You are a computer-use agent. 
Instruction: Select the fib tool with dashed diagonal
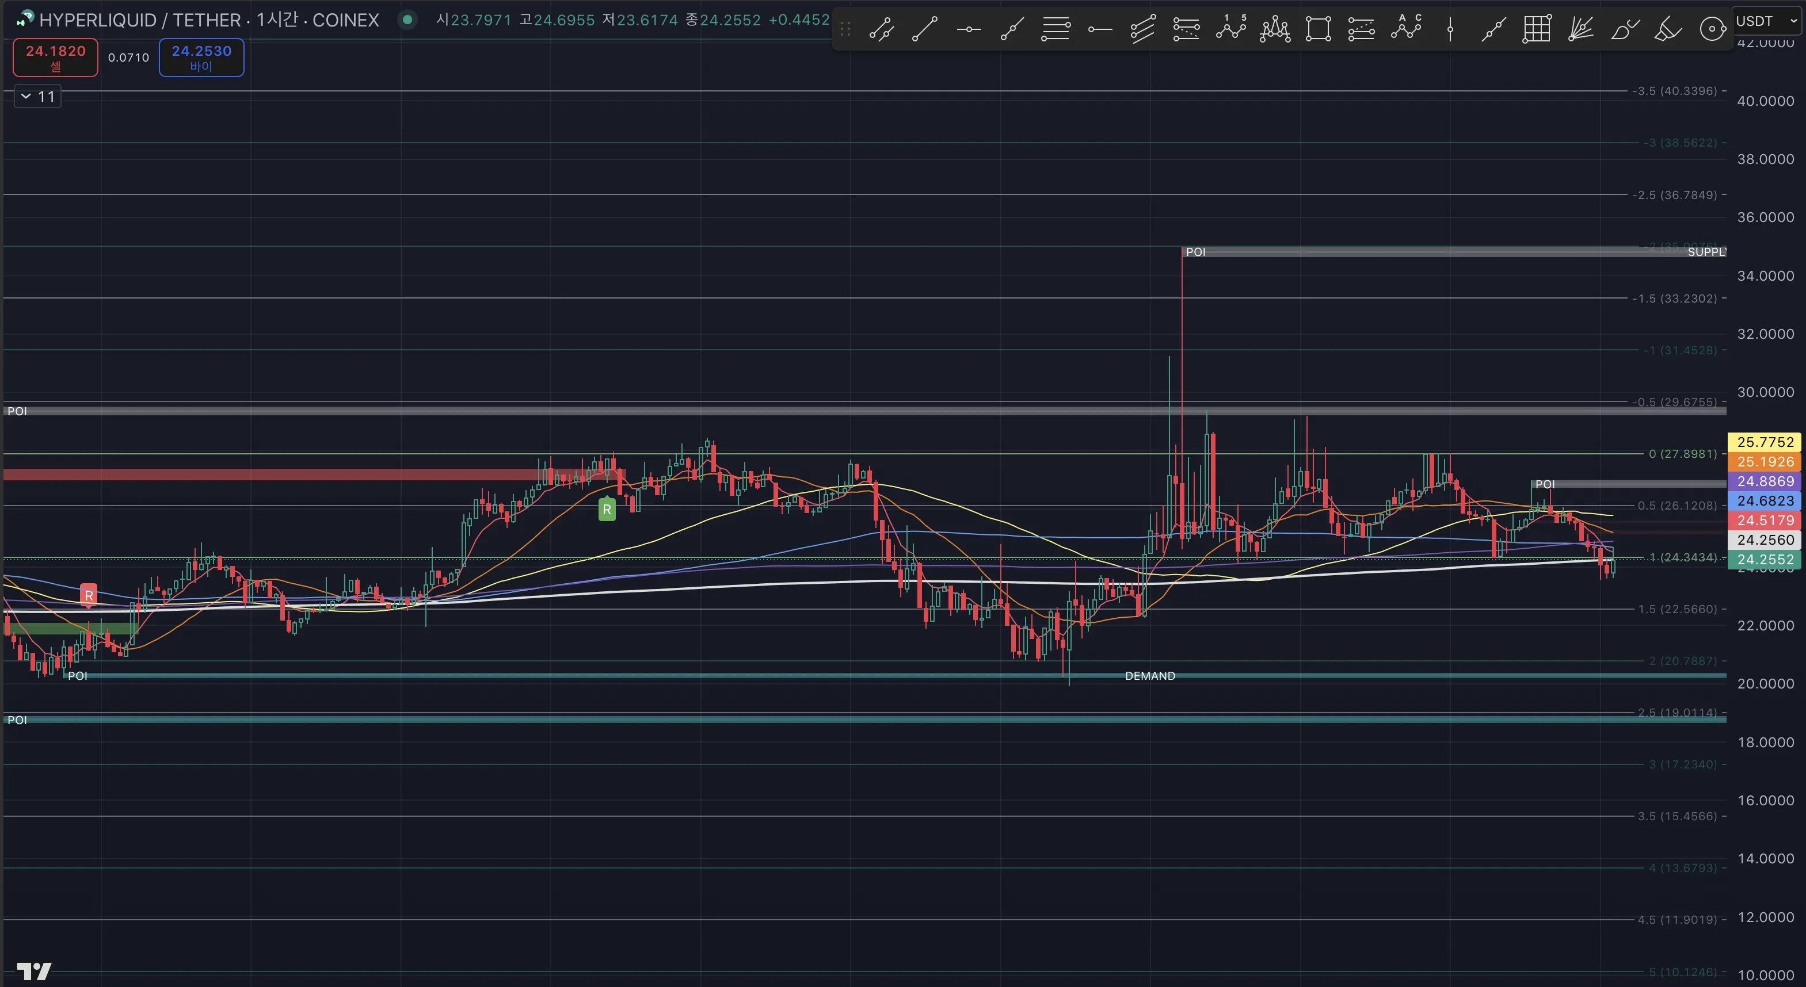[x=1362, y=29]
